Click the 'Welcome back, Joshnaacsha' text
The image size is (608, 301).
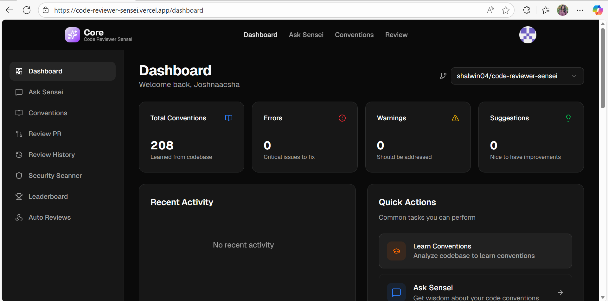point(189,85)
